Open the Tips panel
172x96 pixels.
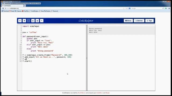(149, 21)
